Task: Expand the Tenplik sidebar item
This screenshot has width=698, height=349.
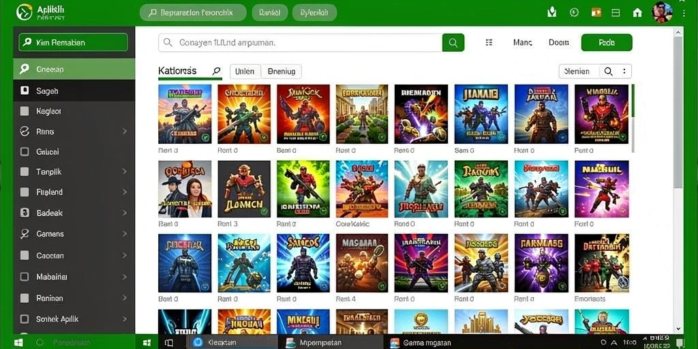Action: tap(125, 172)
